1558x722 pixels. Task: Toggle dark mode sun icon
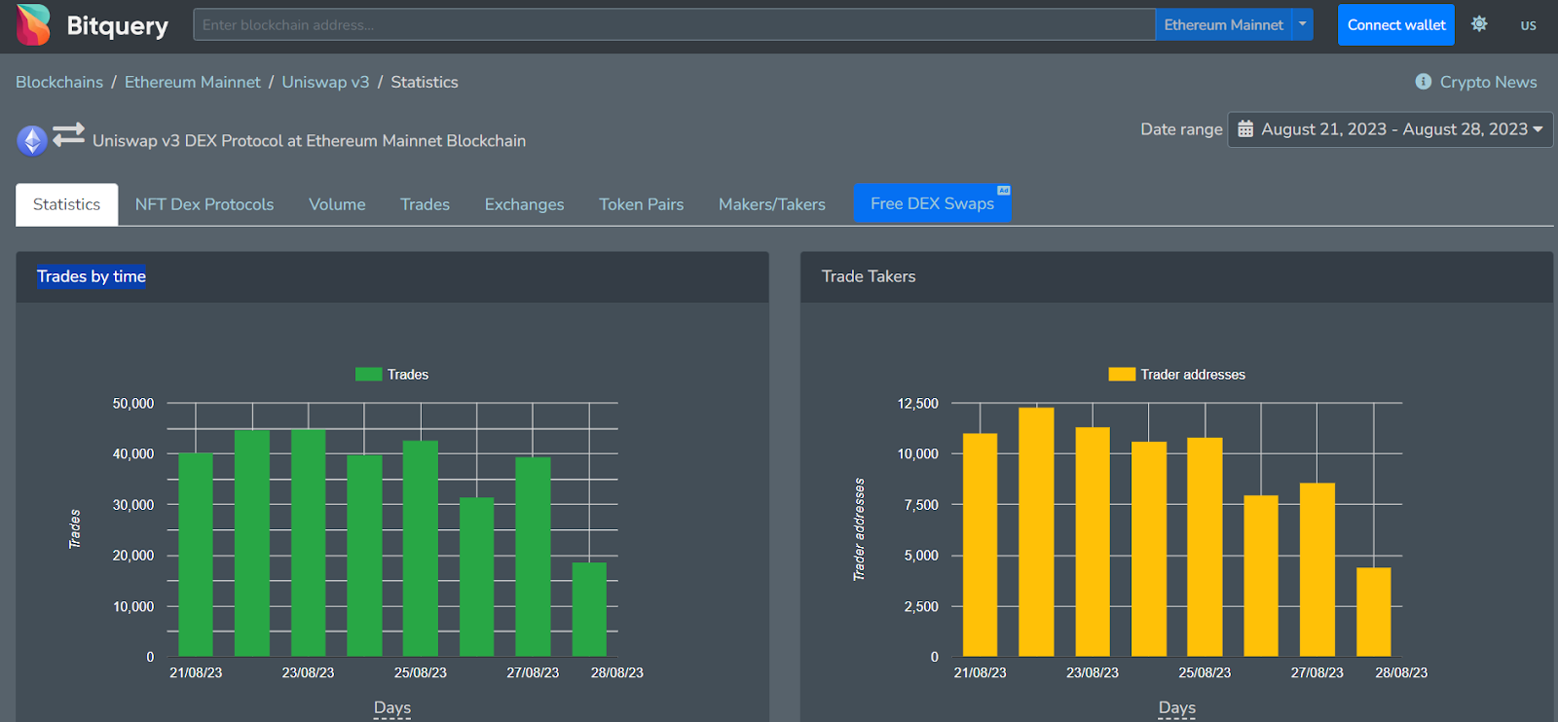click(x=1479, y=24)
